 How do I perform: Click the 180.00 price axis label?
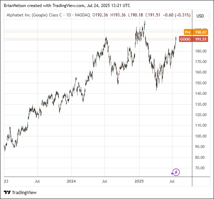201,51
